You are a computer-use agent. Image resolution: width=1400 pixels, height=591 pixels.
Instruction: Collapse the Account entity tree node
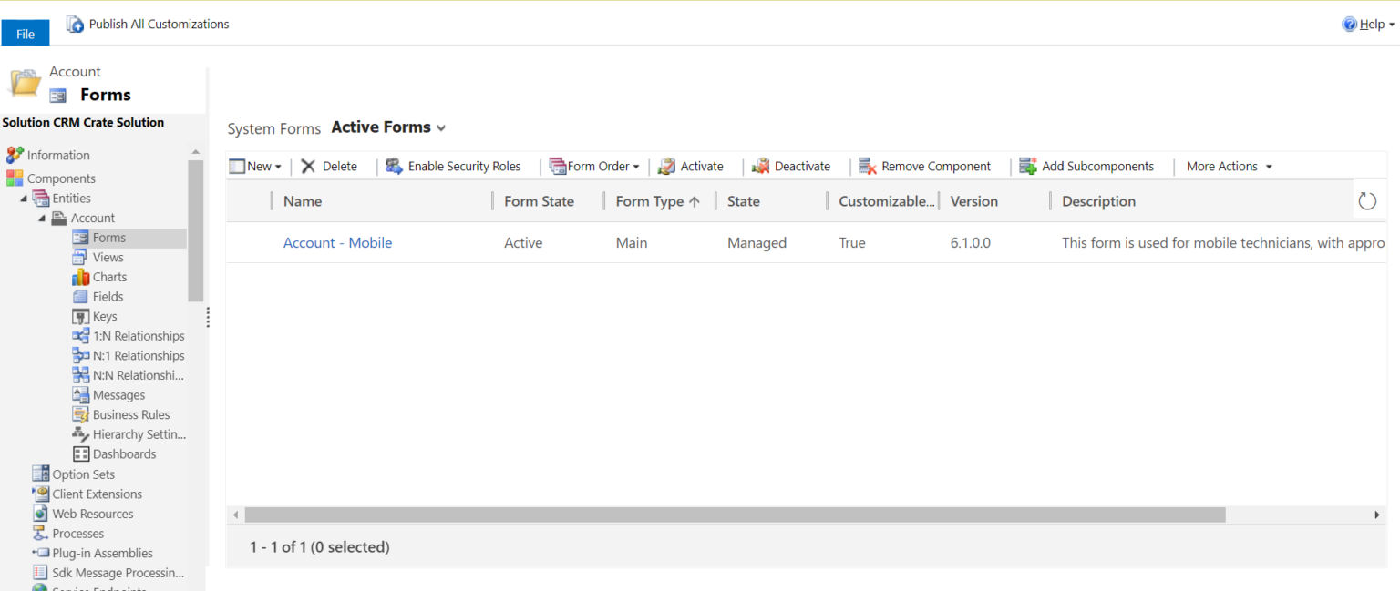[41, 218]
